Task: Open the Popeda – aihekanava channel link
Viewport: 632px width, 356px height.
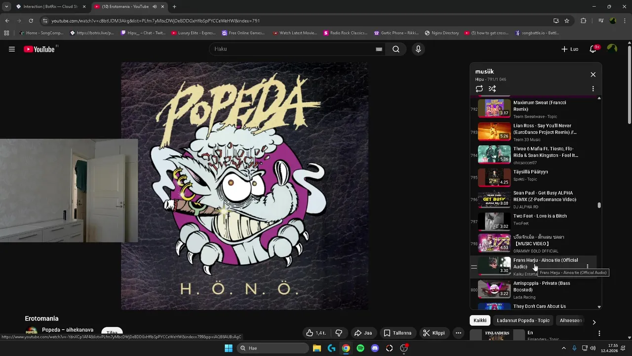Action: pyautogui.click(x=68, y=330)
